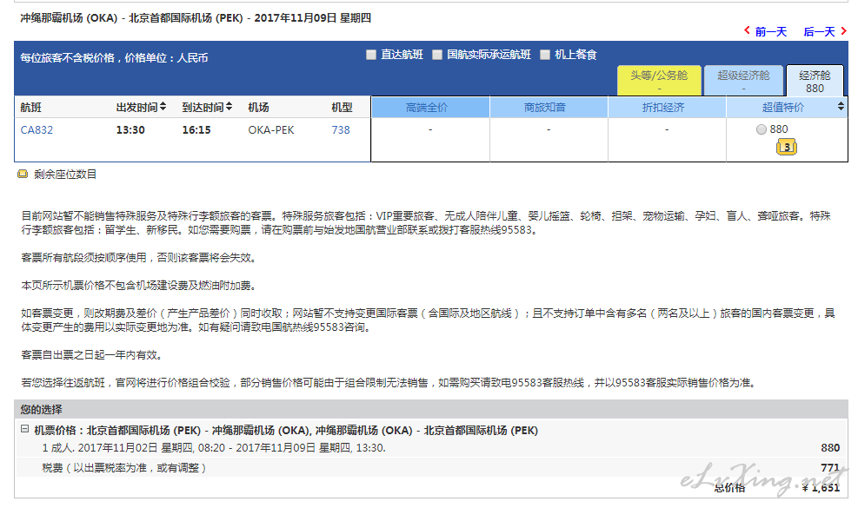
Task: Click the red right arrow after 后一天
Action: pyautogui.click(x=843, y=31)
